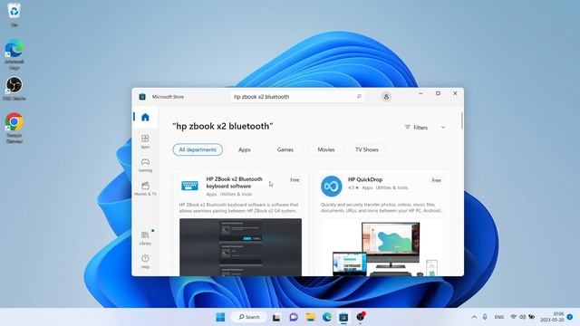Select the TV Shows filter pill
Viewport: 580px width, 326px height.
click(x=366, y=149)
